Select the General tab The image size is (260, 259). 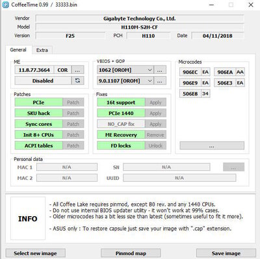coord(18,50)
